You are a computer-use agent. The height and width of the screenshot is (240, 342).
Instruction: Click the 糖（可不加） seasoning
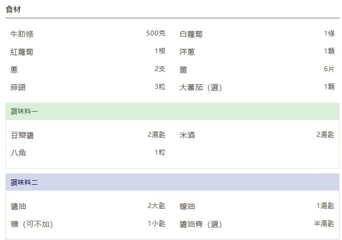pos(32,224)
